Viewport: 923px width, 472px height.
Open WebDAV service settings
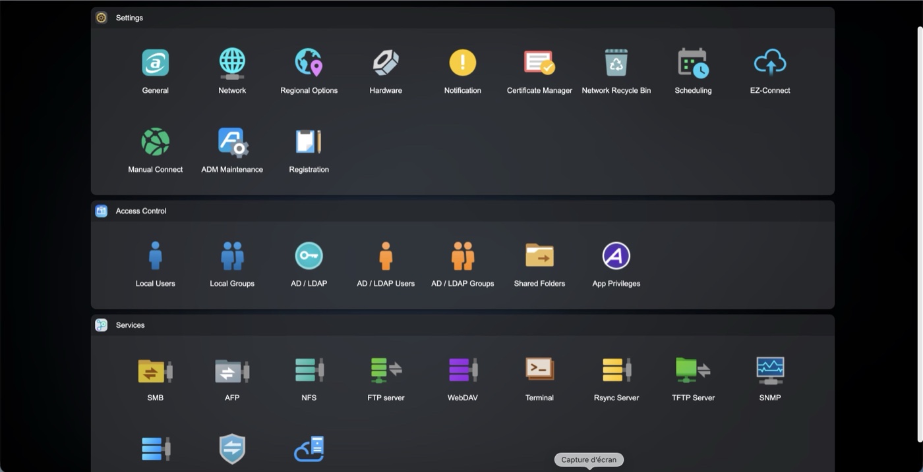[463, 370]
